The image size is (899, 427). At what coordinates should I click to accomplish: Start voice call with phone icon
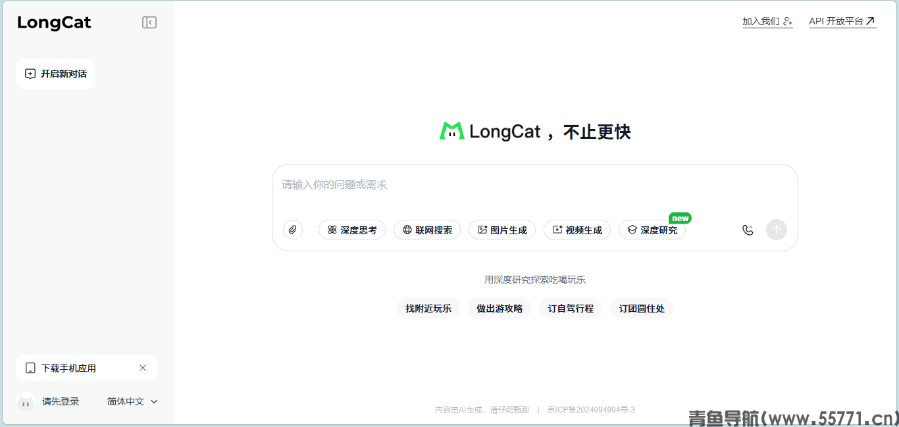[x=748, y=230]
